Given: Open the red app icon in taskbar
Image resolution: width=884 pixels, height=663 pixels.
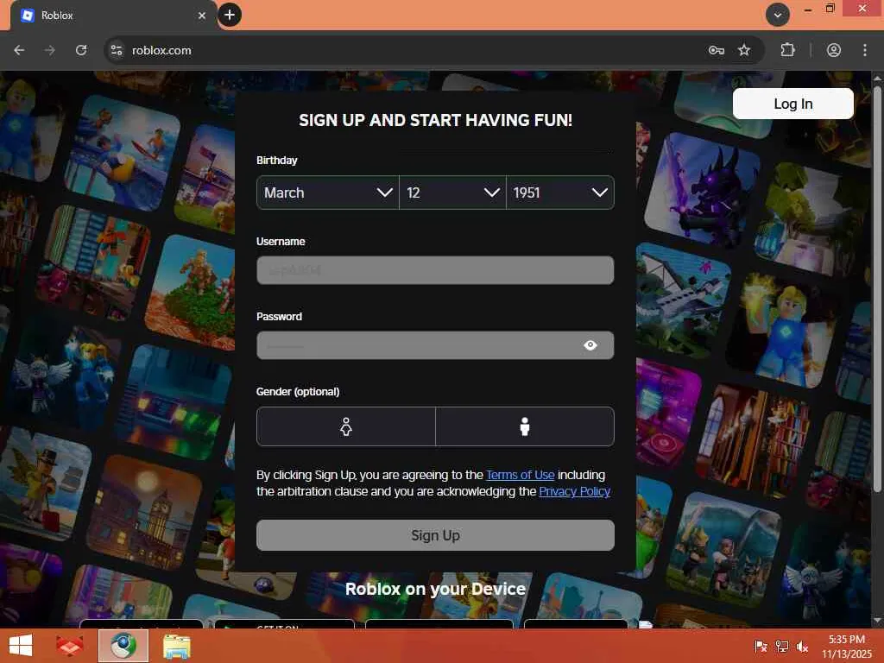Looking at the screenshot, I should pos(69,646).
